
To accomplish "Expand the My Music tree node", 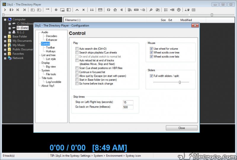I will [5, 45].
